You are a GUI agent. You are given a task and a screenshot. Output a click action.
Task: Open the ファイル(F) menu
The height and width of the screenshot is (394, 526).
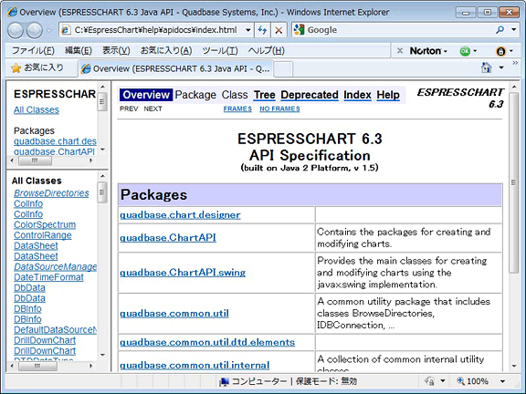(33, 50)
